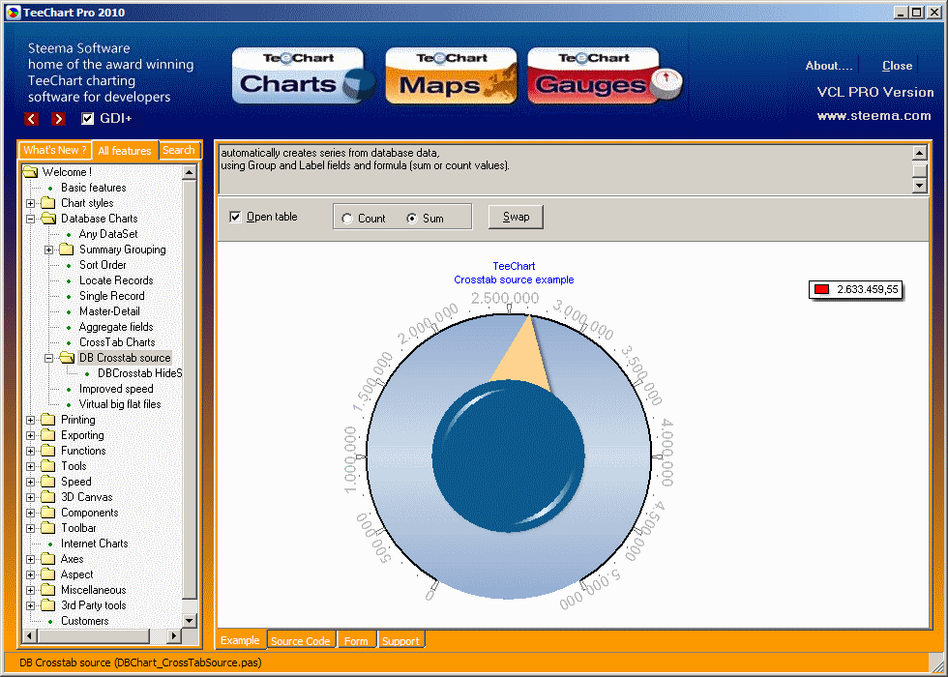
Task: Expand the Summary Grouping tree node
Action: (x=49, y=250)
